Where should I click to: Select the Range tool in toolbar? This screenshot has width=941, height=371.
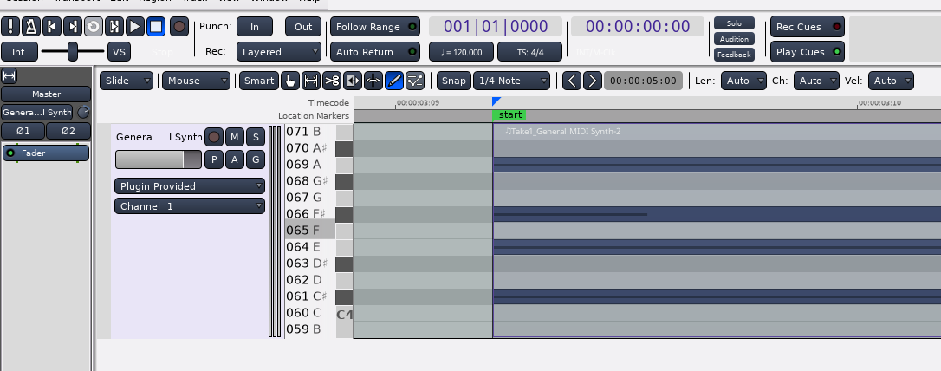pyautogui.click(x=311, y=81)
